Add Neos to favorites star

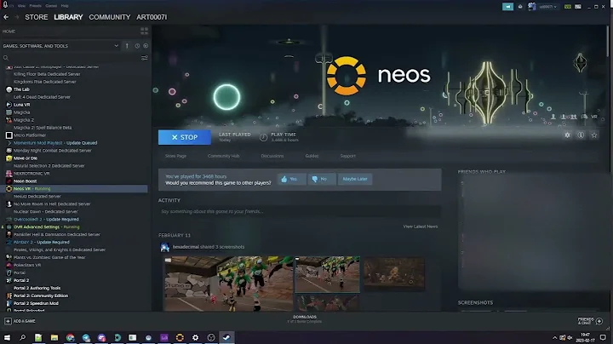pos(594,135)
